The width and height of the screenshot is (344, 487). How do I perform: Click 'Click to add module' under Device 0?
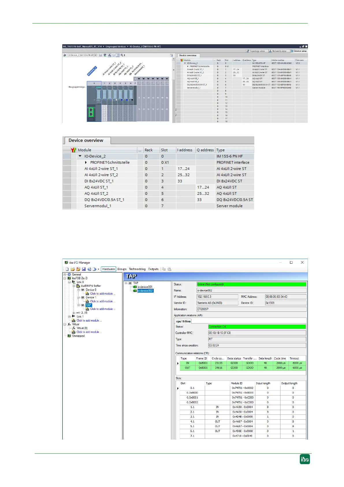(102, 294)
